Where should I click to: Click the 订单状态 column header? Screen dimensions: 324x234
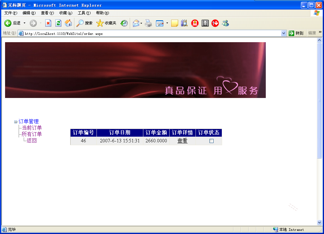coord(209,133)
